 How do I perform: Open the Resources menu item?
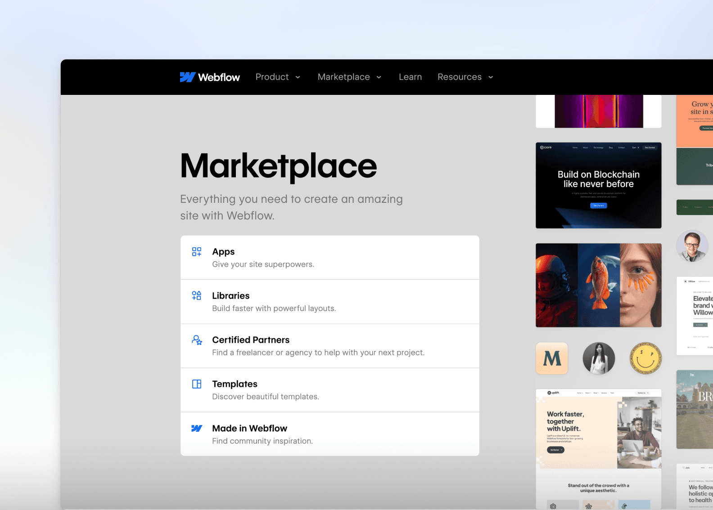pyautogui.click(x=459, y=77)
